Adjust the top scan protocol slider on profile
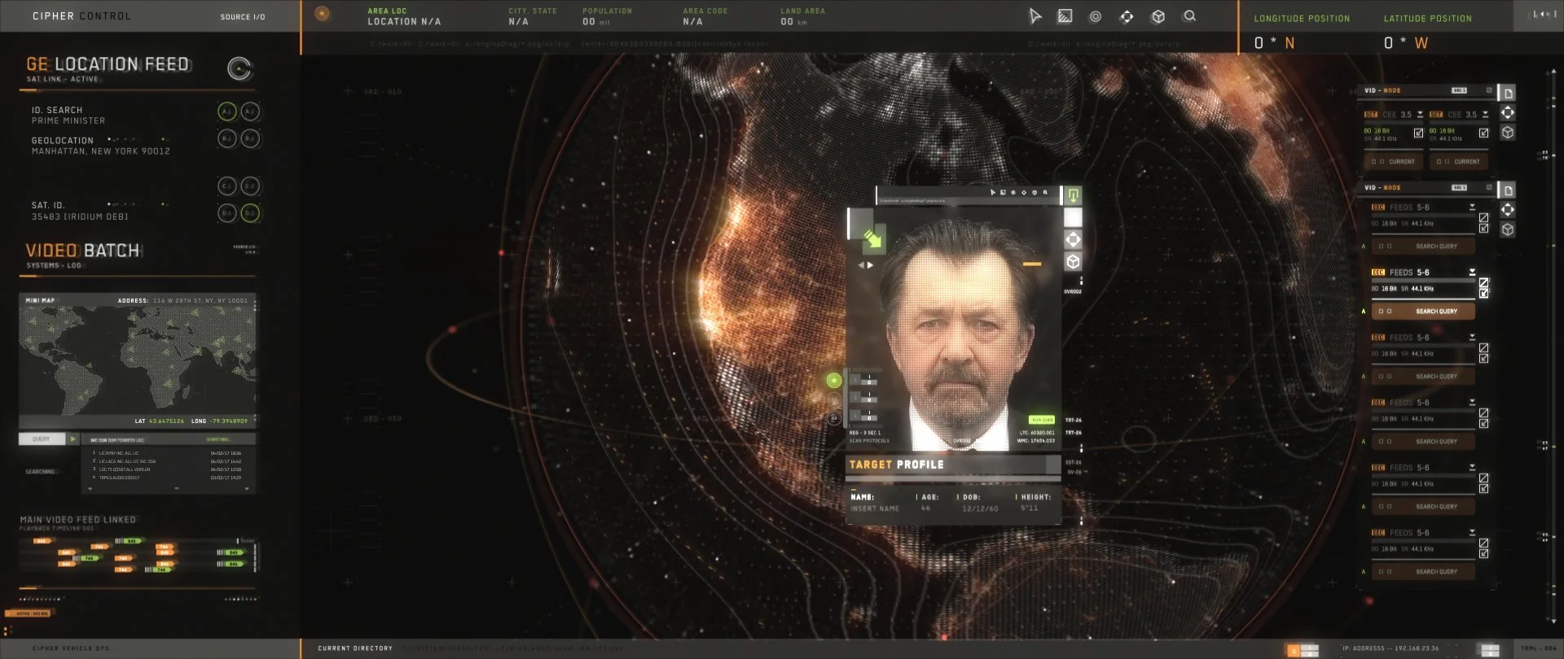 [x=863, y=380]
